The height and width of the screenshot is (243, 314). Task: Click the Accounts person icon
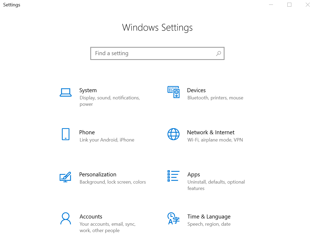pos(66,218)
